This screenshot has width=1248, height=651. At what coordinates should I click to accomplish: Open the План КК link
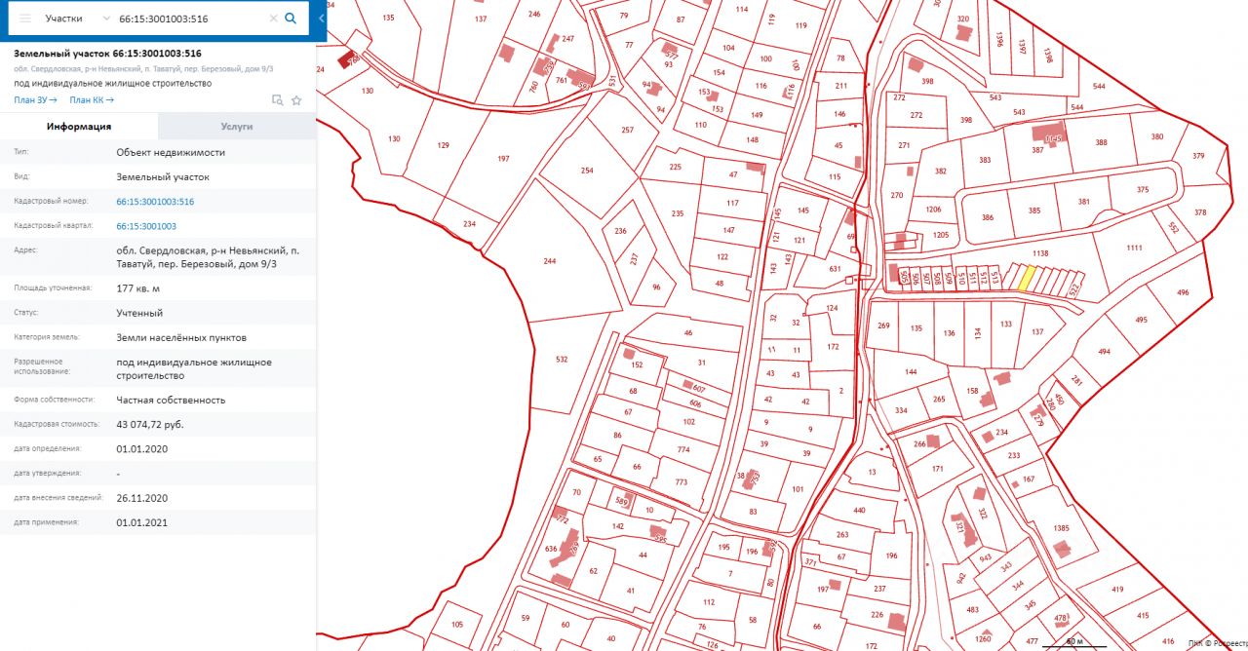click(92, 99)
